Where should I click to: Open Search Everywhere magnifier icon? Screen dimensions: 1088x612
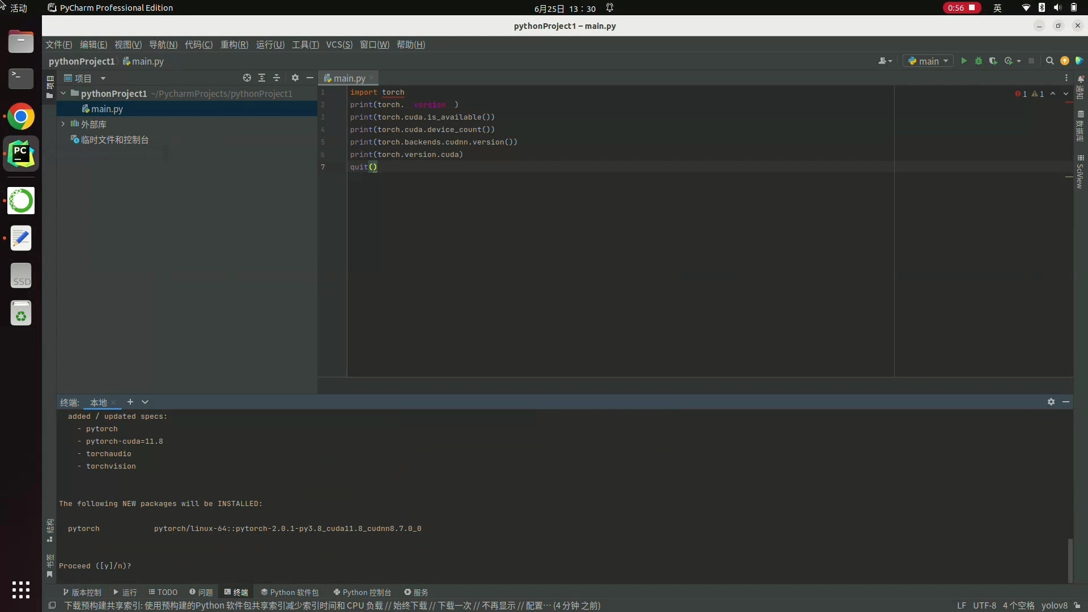point(1050,61)
